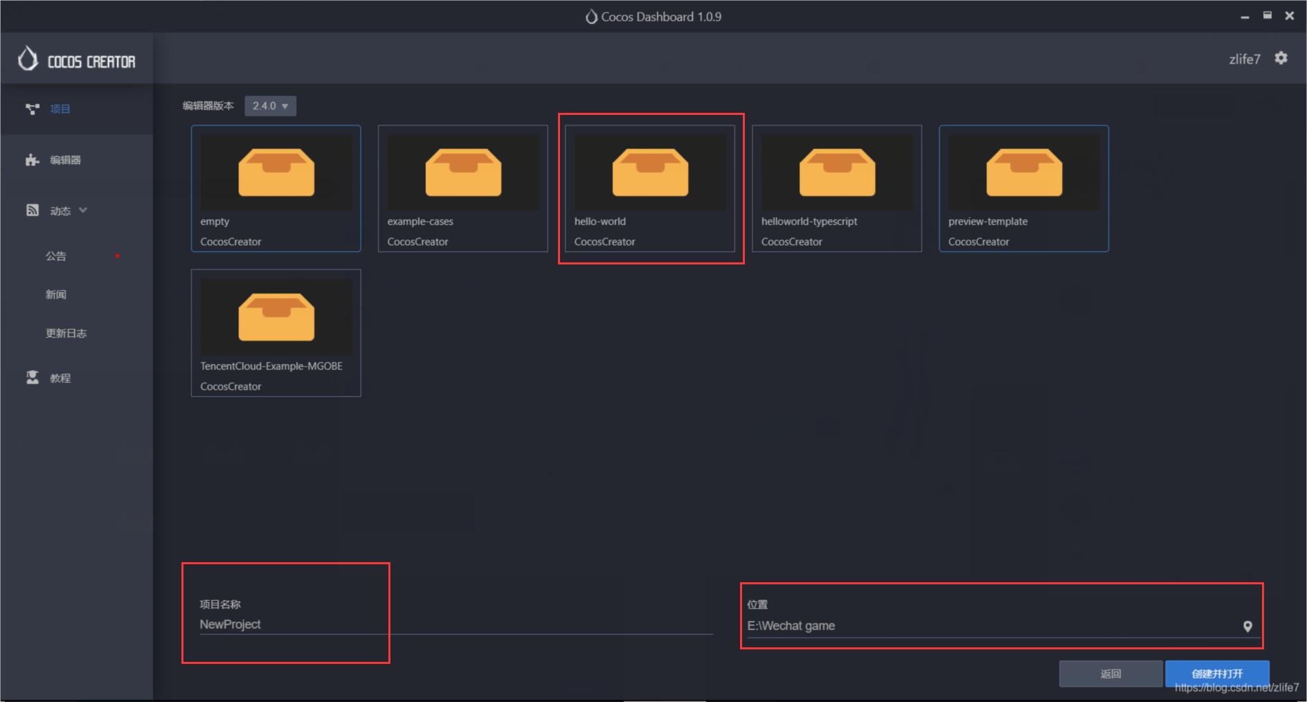1307x702 pixels.
Task: Minimize the Cocos Dashboard window
Action: [x=1245, y=16]
